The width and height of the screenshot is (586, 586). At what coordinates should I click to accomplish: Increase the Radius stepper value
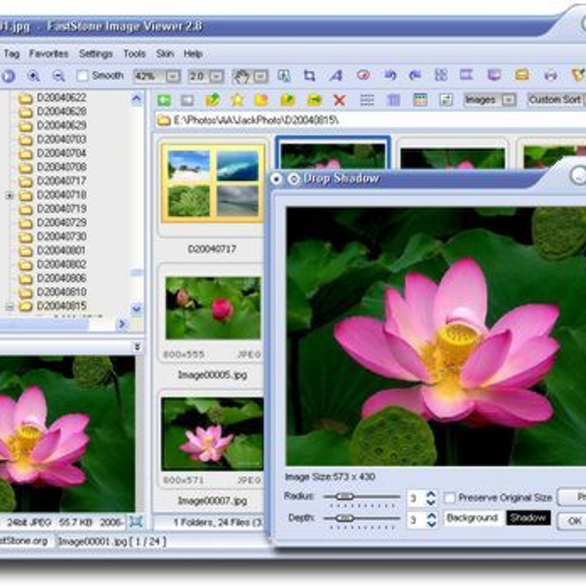pos(431,494)
